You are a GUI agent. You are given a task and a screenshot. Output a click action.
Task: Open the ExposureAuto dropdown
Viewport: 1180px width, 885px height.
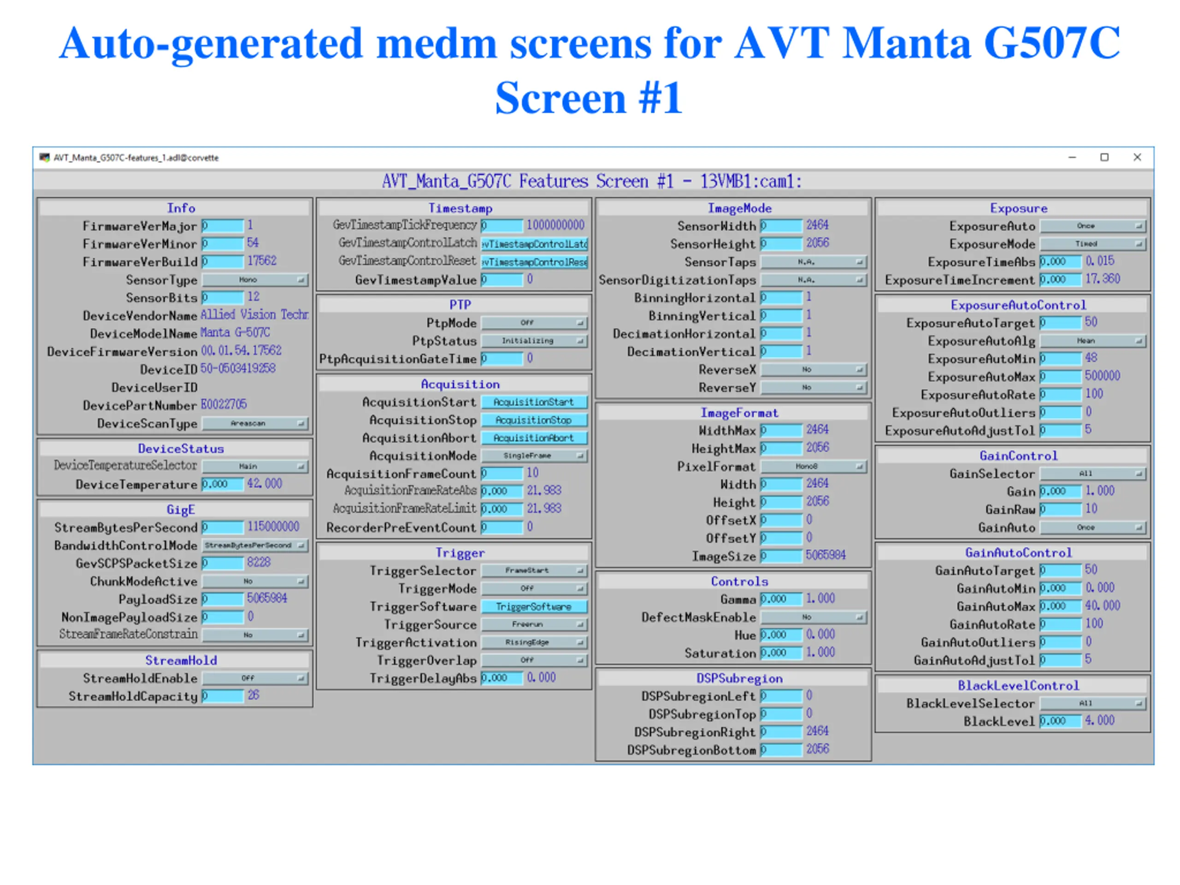1093,227
